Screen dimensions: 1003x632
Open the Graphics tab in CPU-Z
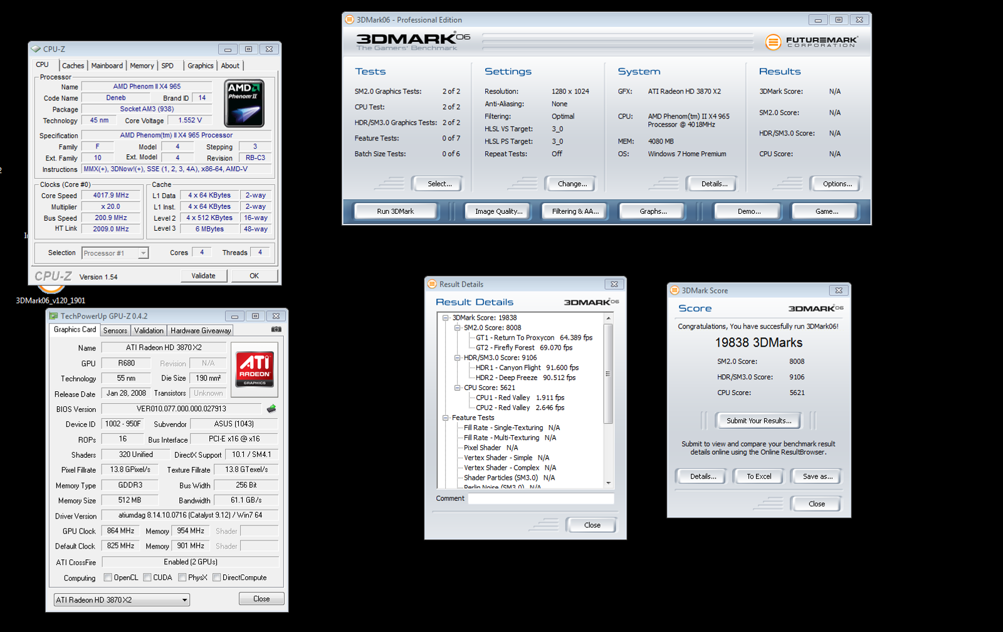(201, 66)
